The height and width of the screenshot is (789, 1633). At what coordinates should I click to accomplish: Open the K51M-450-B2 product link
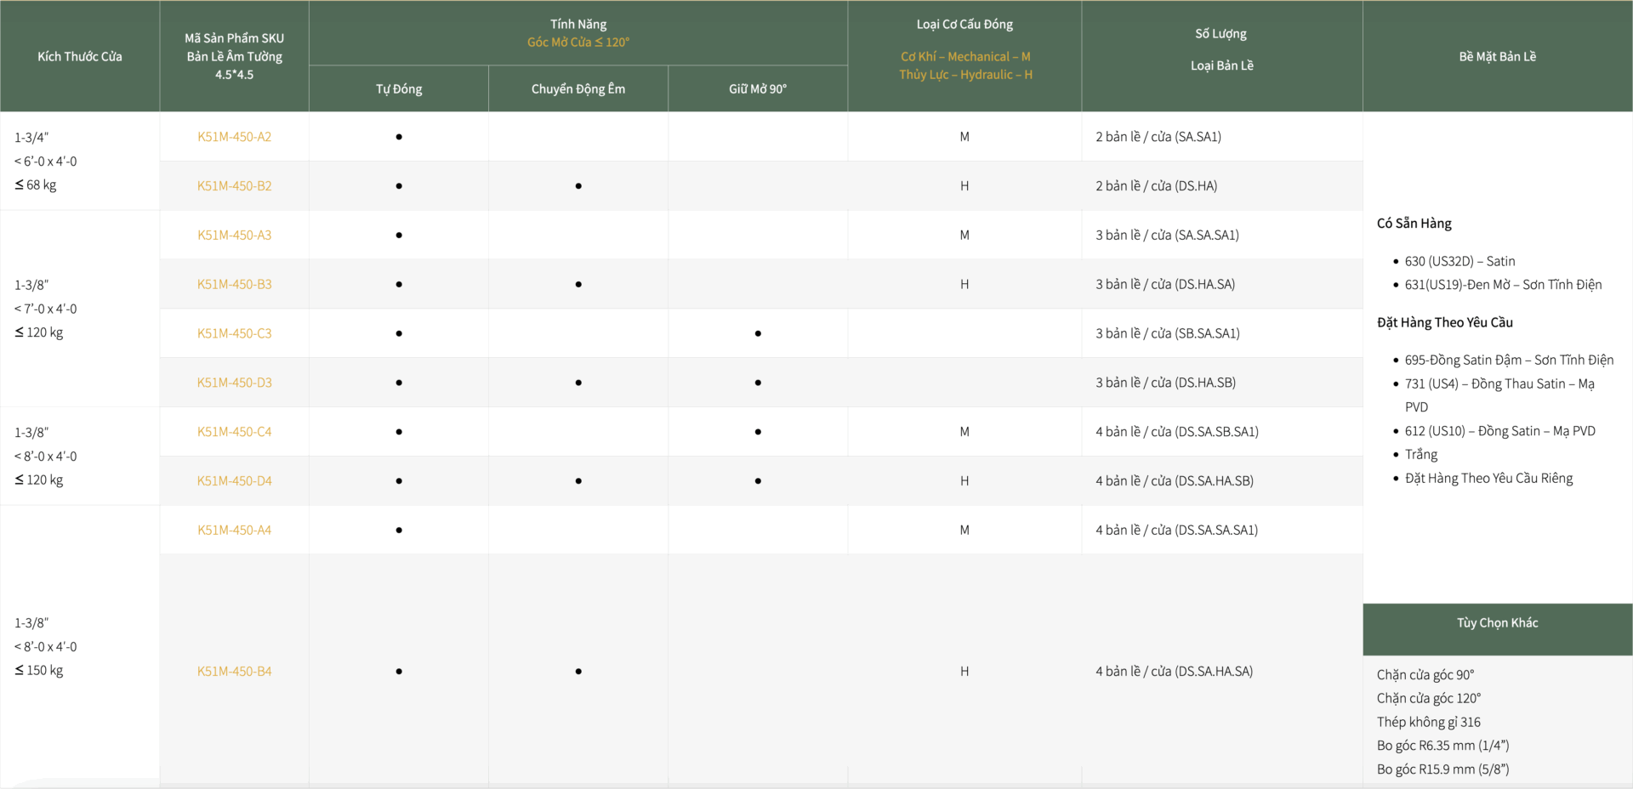click(234, 186)
